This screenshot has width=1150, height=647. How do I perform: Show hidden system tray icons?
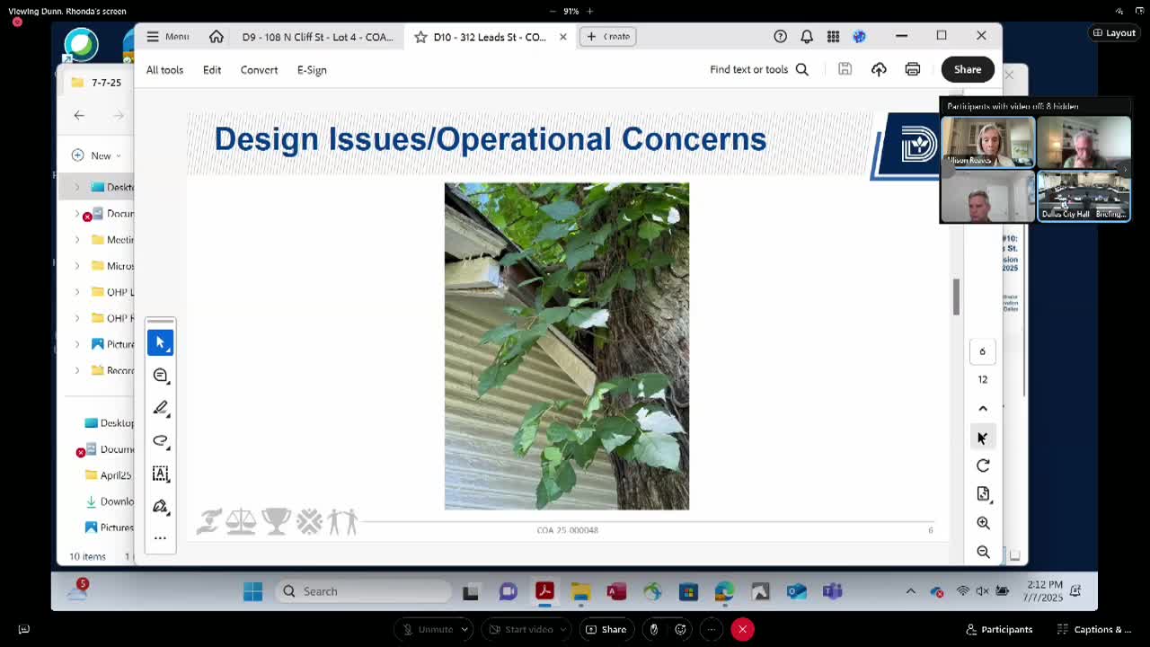pyautogui.click(x=910, y=591)
